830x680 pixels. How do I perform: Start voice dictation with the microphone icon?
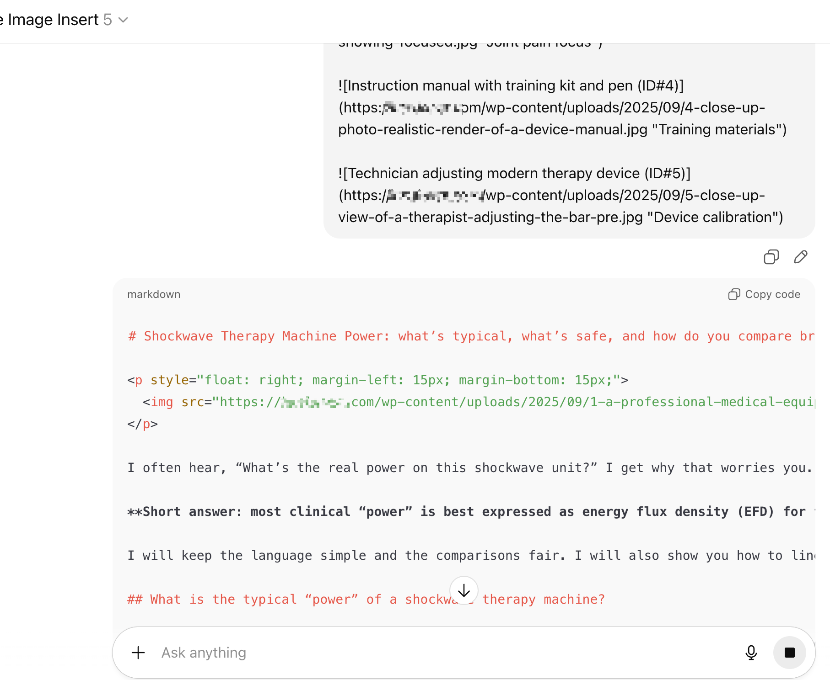tap(751, 653)
